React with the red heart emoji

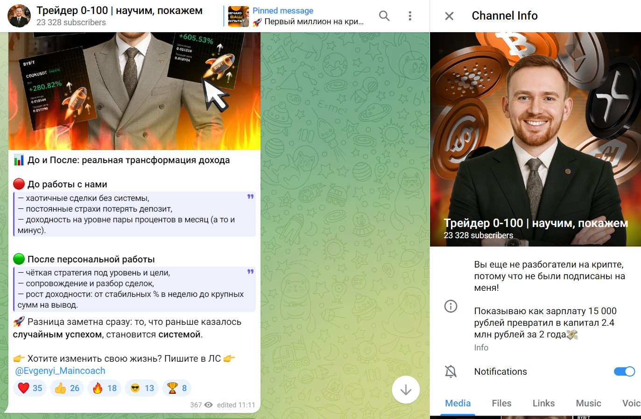(x=30, y=388)
